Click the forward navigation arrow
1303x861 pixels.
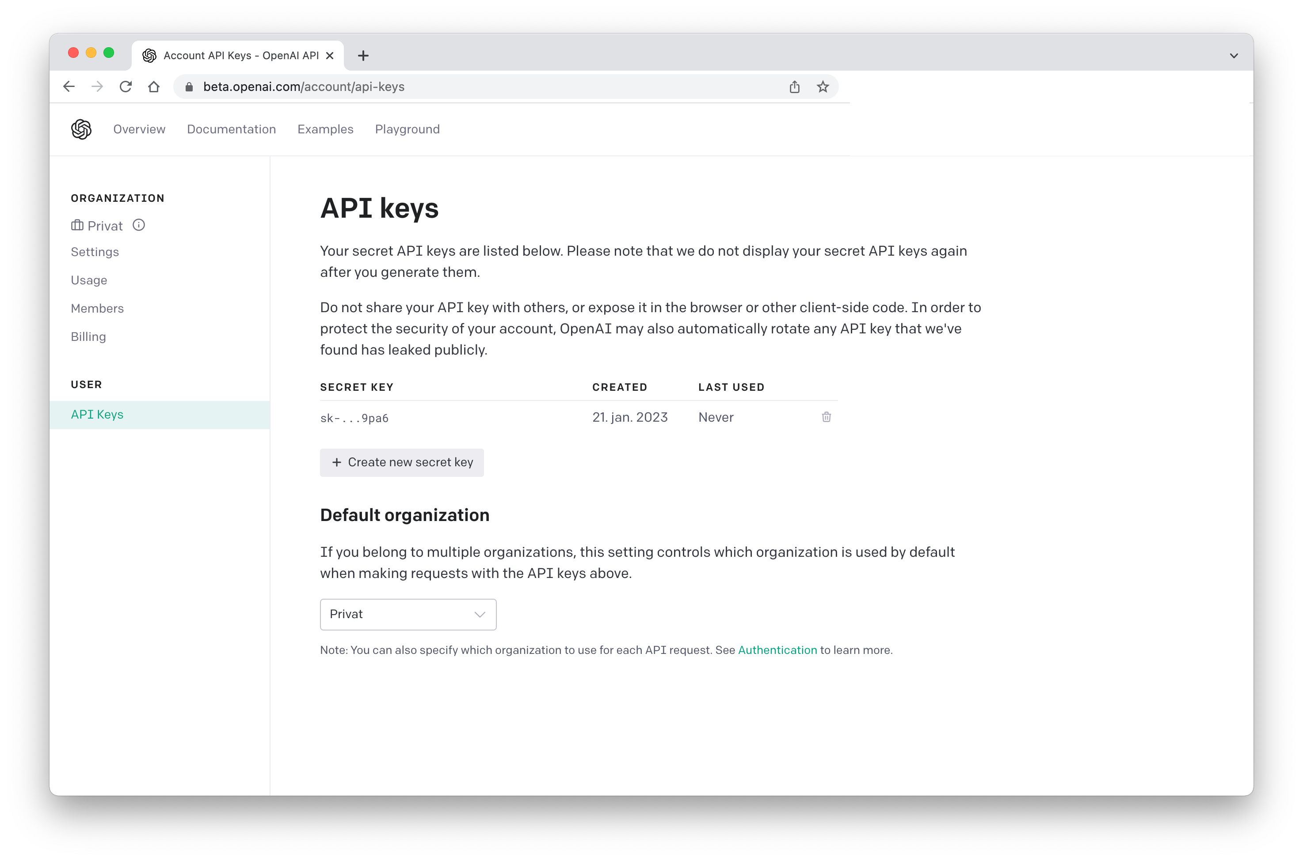97,87
